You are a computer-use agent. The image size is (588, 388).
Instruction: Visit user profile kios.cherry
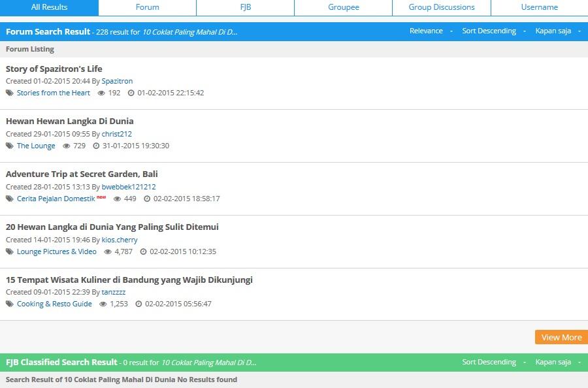120,240
